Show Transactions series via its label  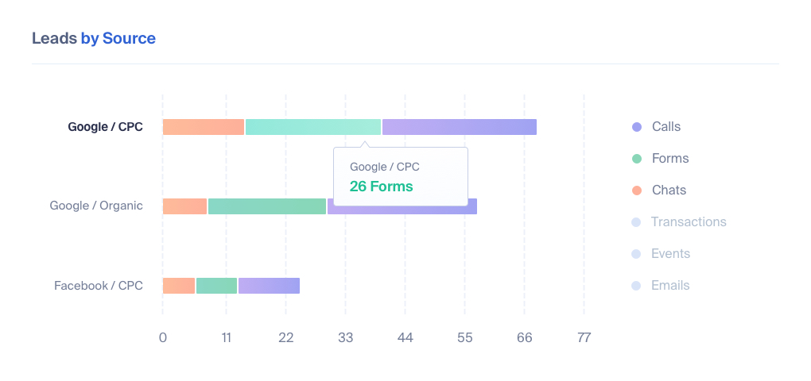pos(689,222)
